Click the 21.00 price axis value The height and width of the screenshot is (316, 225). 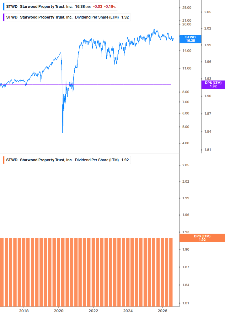tap(187, 20)
